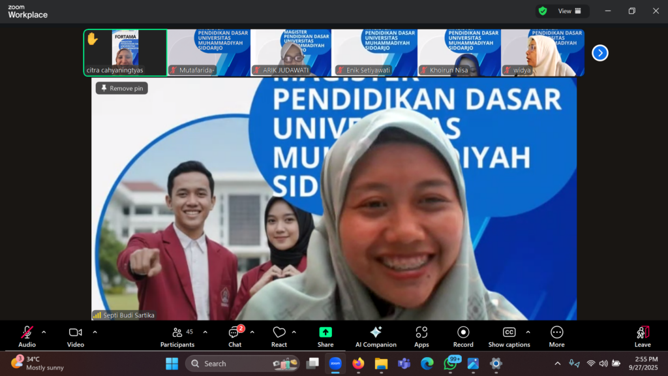The height and width of the screenshot is (376, 668).
Task: Open View layout menu
Action: pyautogui.click(x=569, y=11)
